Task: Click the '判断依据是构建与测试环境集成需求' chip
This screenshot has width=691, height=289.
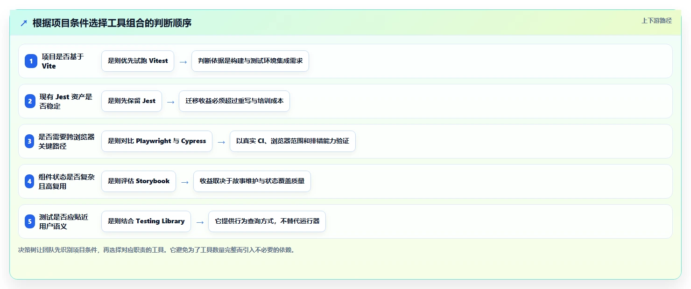Action: pos(250,61)
